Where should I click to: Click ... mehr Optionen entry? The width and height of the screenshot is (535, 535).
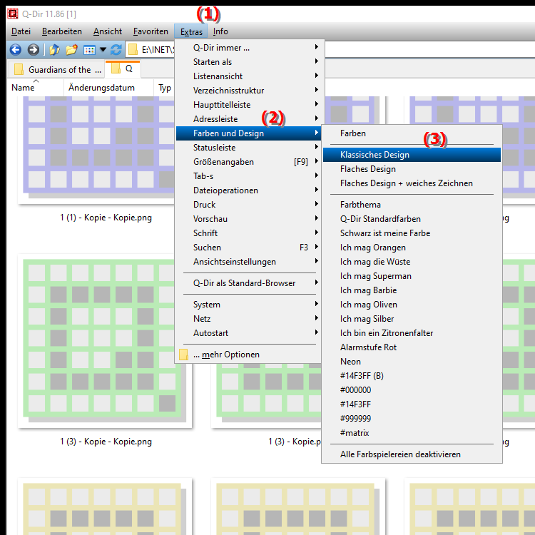pyautogui.click(x=248, y=355)
